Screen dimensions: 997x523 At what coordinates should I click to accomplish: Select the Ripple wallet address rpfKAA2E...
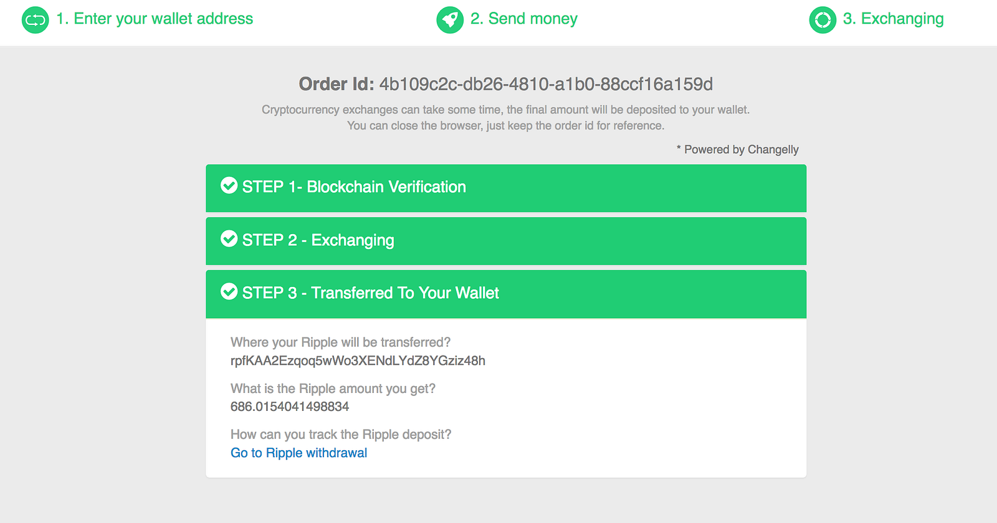tap(358, 361)
